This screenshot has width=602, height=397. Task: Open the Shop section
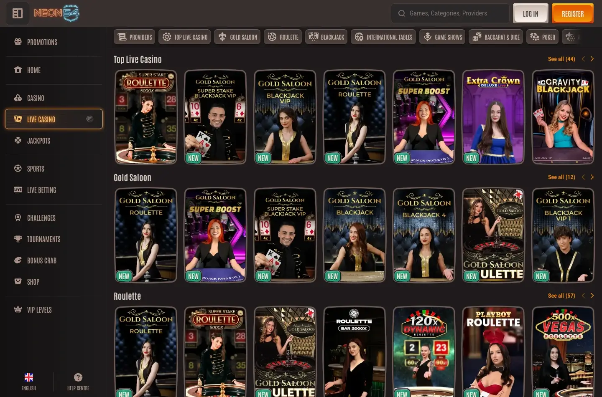[x=33, y=282]
